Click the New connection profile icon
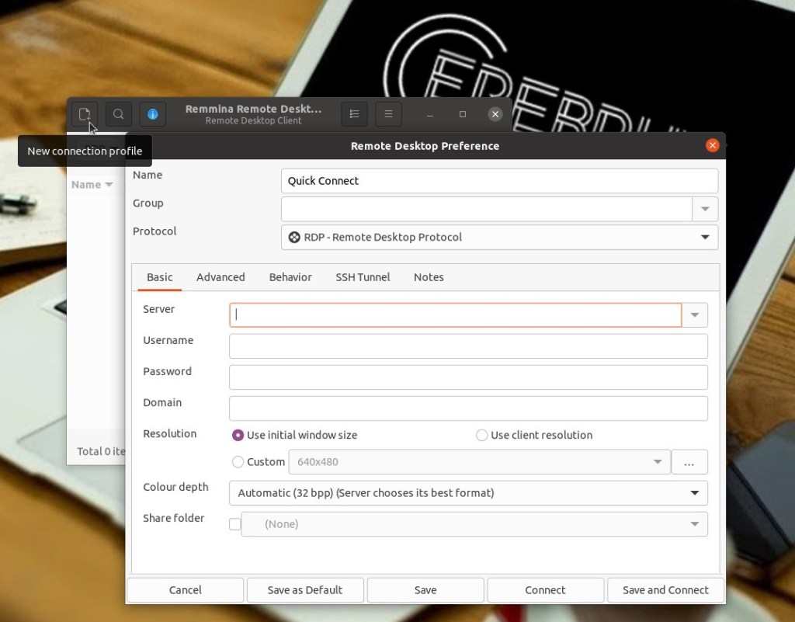Viewport: 795px width, 622px height. pos(85,114)
